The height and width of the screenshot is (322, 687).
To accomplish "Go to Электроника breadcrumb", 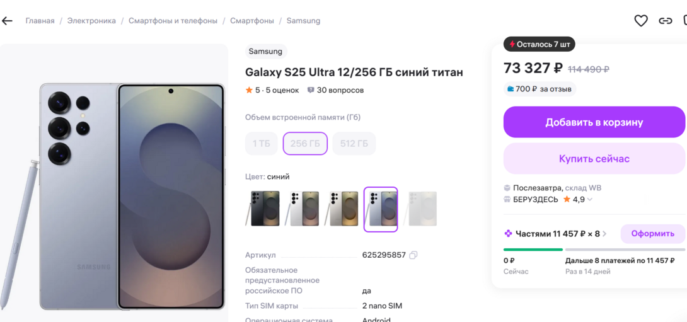I will coord(91,21).
